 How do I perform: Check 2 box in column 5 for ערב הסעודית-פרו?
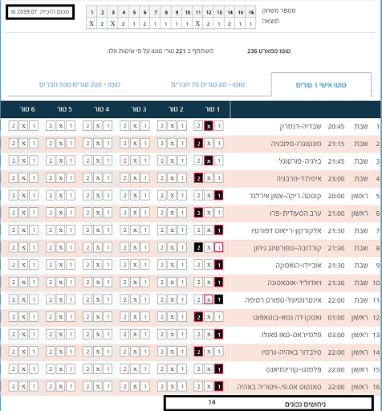click(51, 213)
